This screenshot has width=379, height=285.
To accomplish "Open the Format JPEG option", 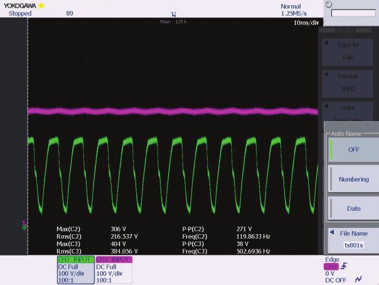I will point(348,83).
